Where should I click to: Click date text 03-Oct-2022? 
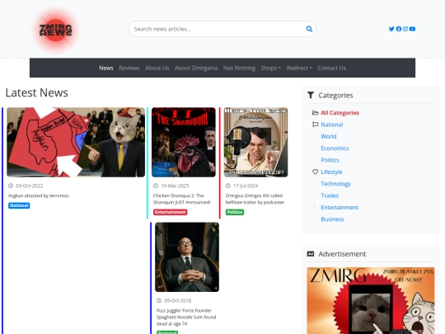[29, 186]
